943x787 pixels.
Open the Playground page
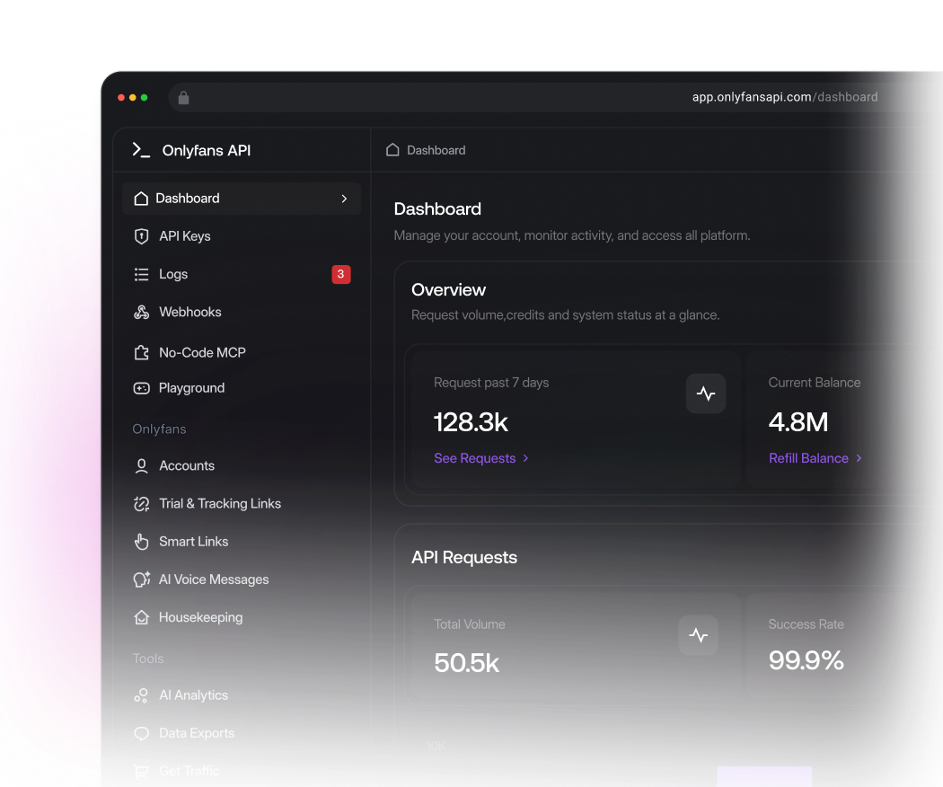(x=191, y=388)
